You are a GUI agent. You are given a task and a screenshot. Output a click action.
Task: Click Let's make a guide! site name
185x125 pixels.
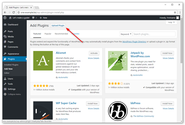coord(21,18)
